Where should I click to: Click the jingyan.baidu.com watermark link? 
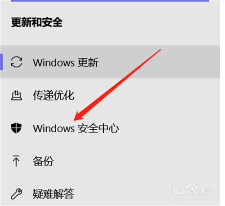point(192,198)
